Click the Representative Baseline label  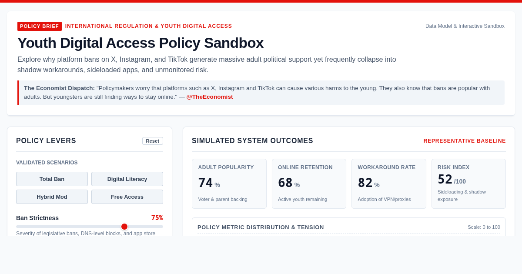[465, 141]
